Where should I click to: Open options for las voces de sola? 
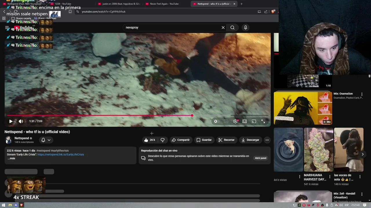pyautogui.click(x=360, y=177)
